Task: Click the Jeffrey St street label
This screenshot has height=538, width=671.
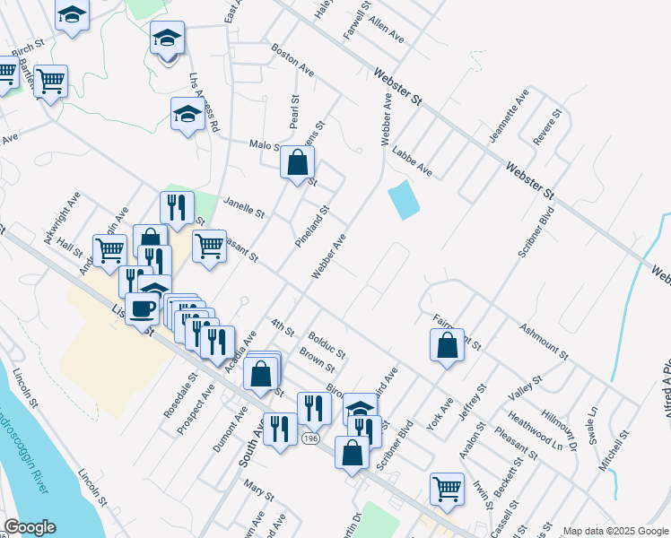Action: 473,403
